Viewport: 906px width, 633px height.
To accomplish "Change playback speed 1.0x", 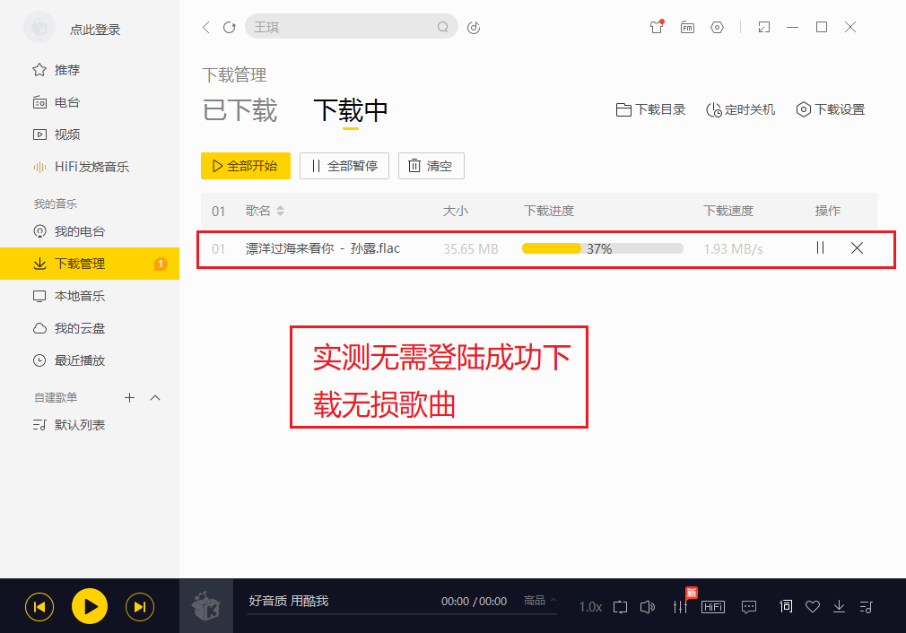I will pos(590,607).
